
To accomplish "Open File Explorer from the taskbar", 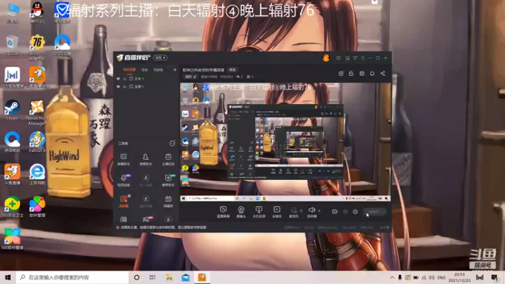I will (x=169, y=278).
